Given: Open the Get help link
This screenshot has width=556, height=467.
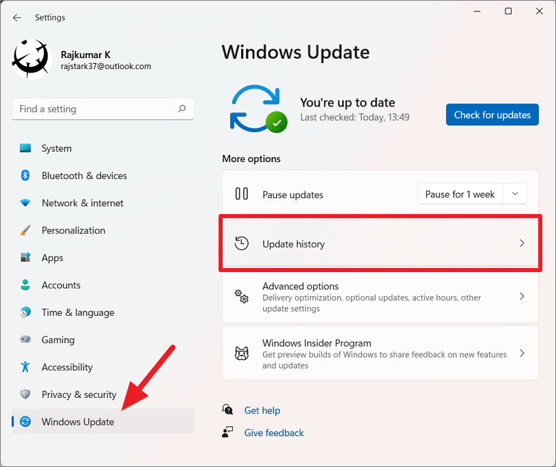Looking at the screenshot, I should click(262, 410).
